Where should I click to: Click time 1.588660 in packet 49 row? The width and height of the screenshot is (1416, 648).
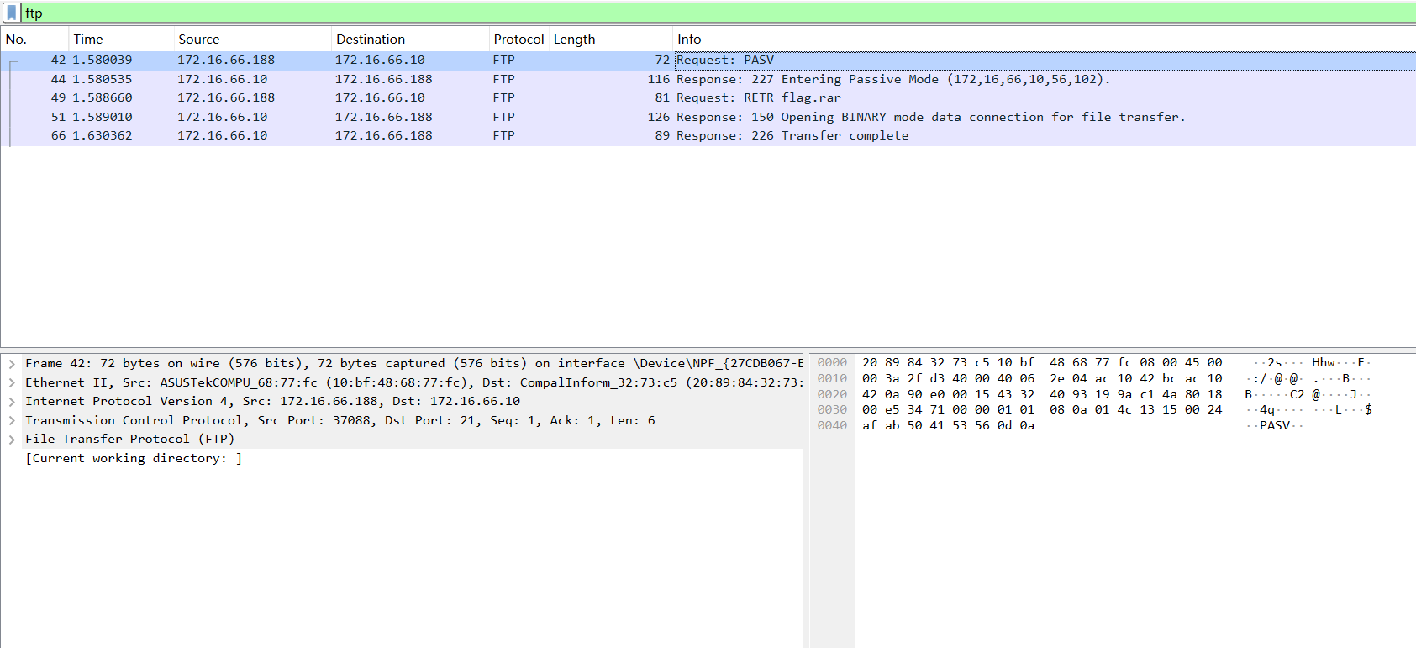103,97
